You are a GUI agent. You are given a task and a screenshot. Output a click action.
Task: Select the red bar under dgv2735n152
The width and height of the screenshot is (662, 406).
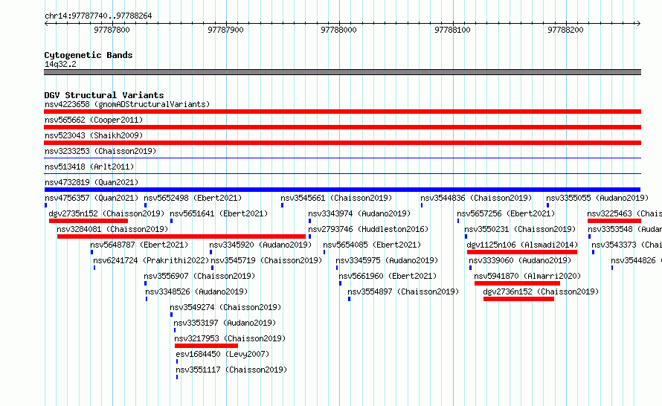[x=89, y=221]
